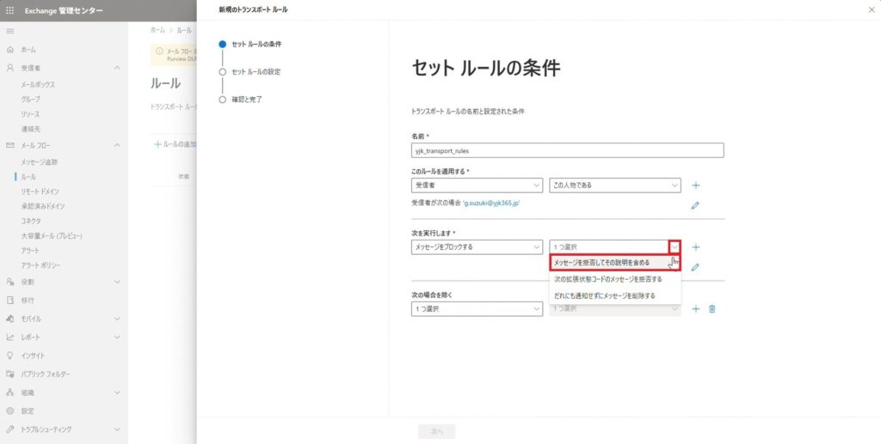Open 大容量メール (プレビュー) in sidebar

(x=52, y=236)
